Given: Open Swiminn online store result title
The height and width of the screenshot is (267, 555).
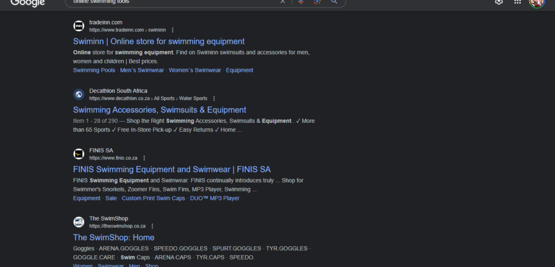Looking at the screenshot, I should pos(159,41).
